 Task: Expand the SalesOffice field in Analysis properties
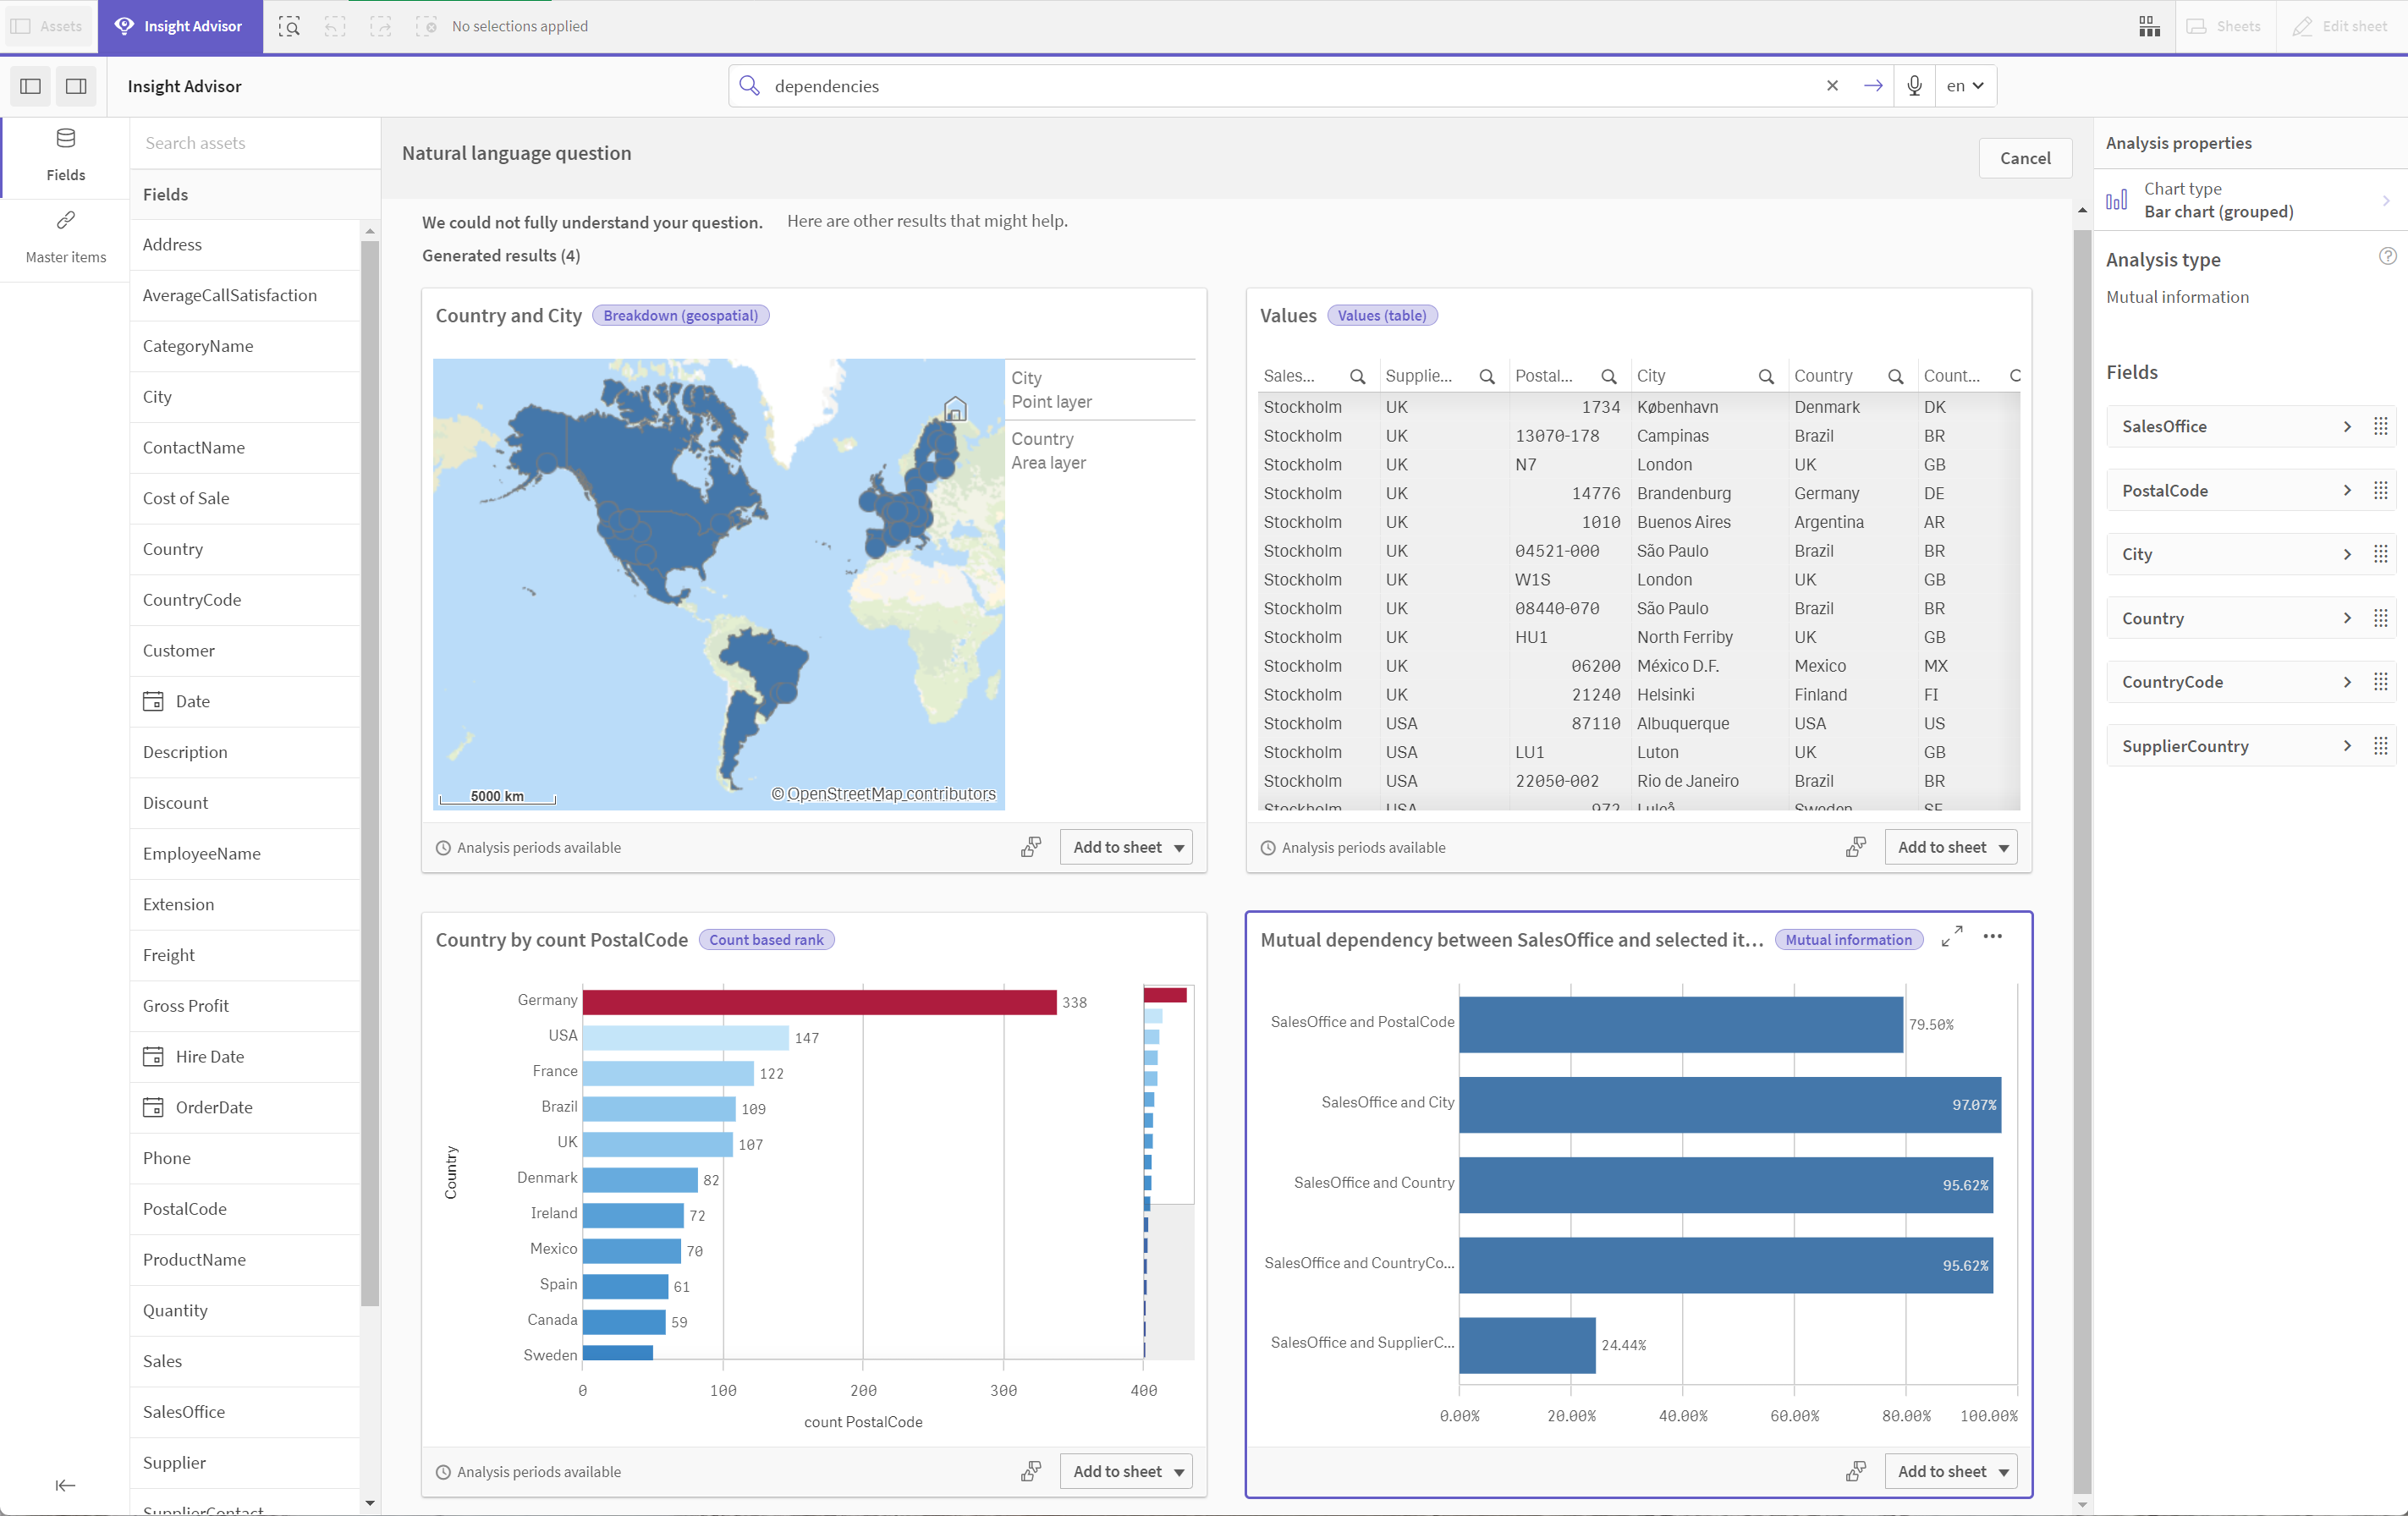click(2345, 425)
